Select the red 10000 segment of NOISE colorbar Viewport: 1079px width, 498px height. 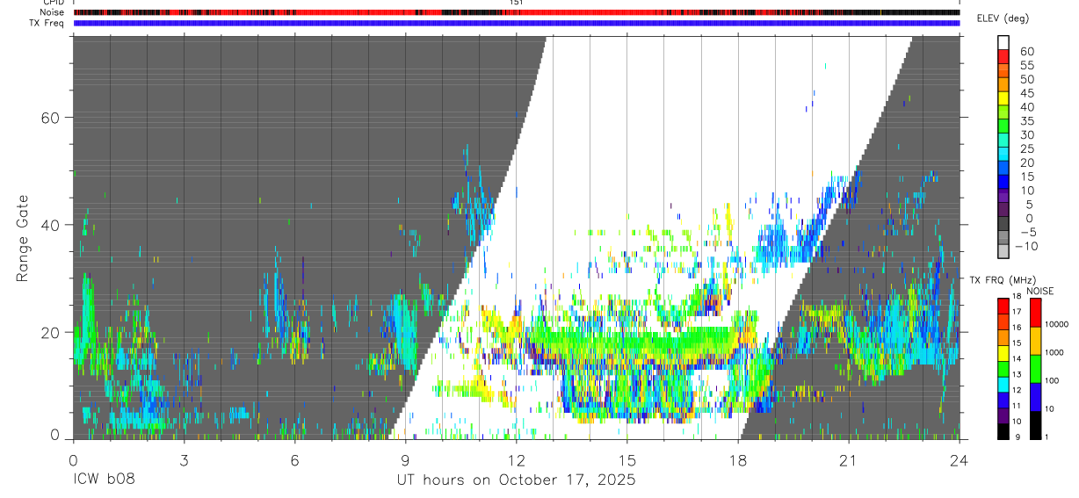[1036, 313]
